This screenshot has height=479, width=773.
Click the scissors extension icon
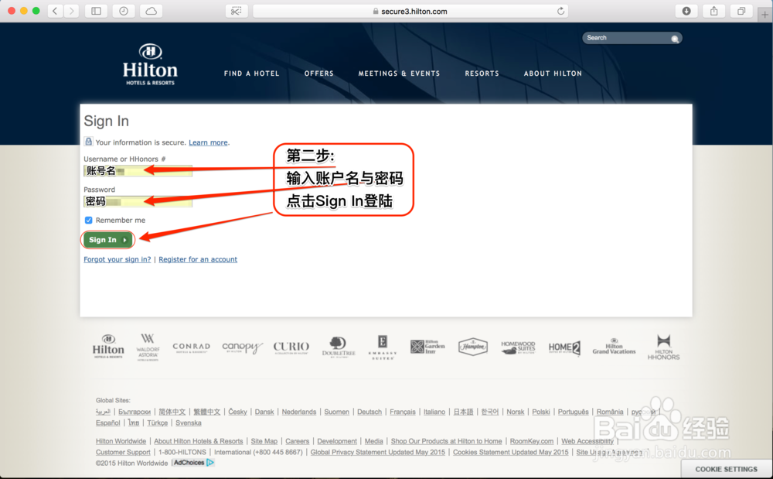(x=236, y=11)
